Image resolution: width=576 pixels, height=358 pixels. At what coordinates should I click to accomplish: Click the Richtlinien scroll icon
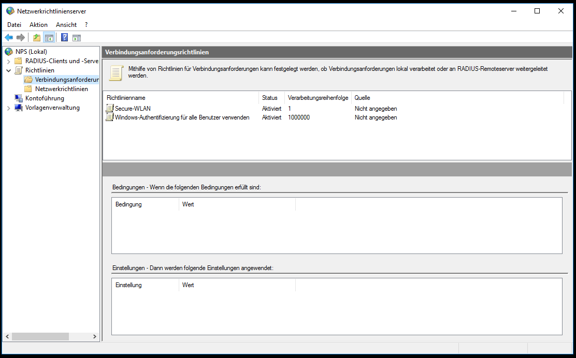(18, 70)
